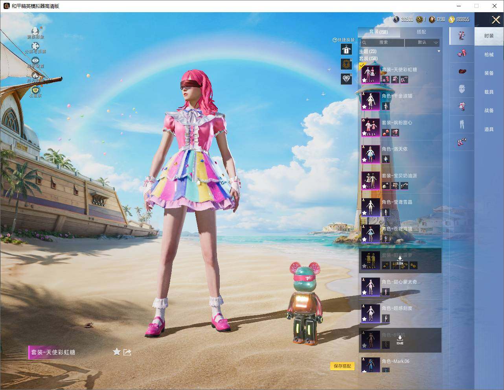Open the 默认 sort dropdown
The image size is (504, 390).
[422, 42]
